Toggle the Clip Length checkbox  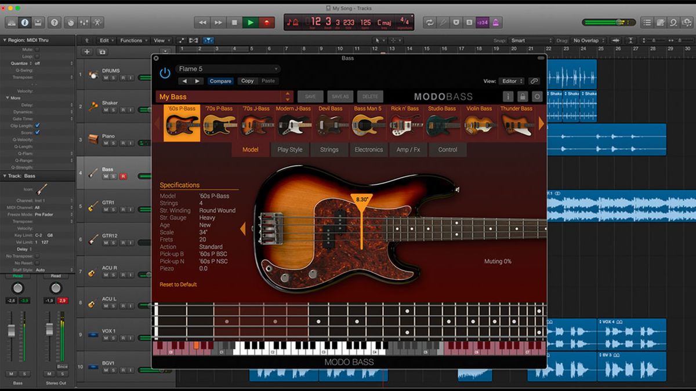[38, 125]
